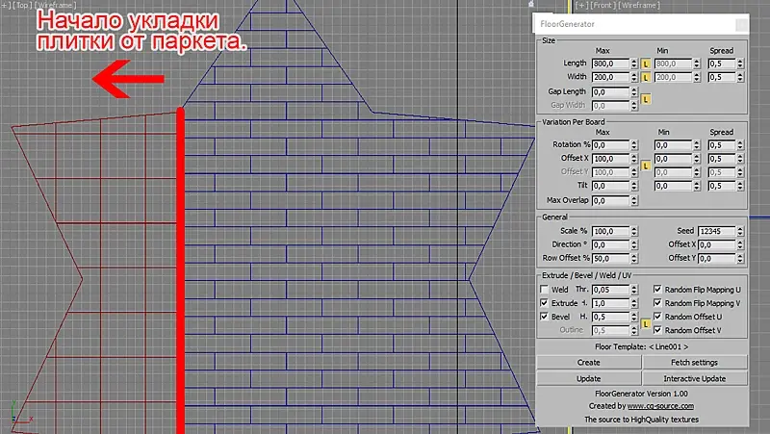Click the Offset X Max field showing 100,0

pyautogui.click(x=610, y=159)
